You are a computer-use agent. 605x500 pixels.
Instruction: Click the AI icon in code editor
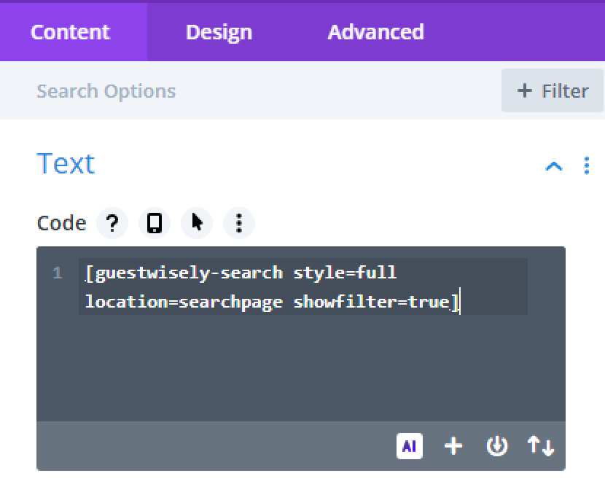click(410, 446)
